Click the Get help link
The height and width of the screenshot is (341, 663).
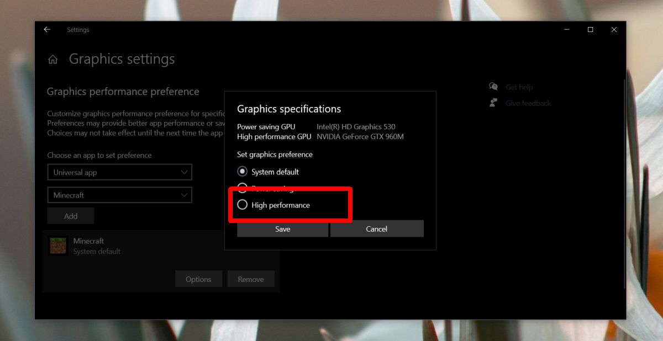tap(519, 87)
